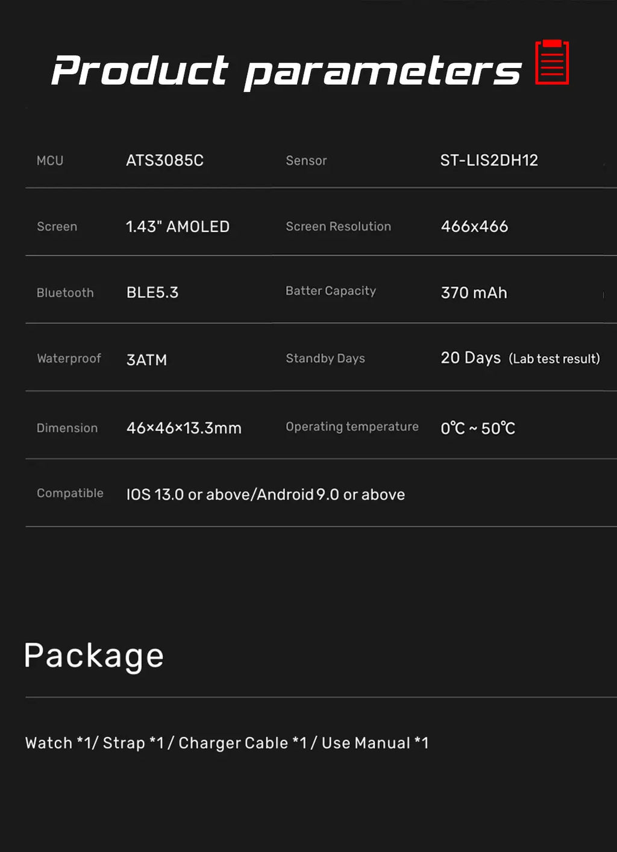Select the 46×46×13.3mm dimension value
This screenshot has height=852, width=617.
tap(184, 428)
